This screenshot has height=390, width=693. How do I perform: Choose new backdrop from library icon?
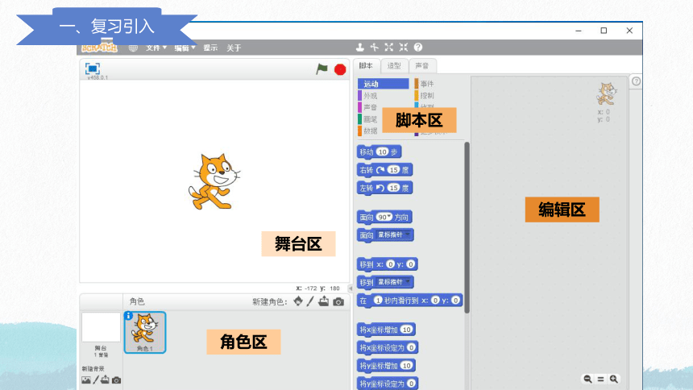[x=86, y=380]
